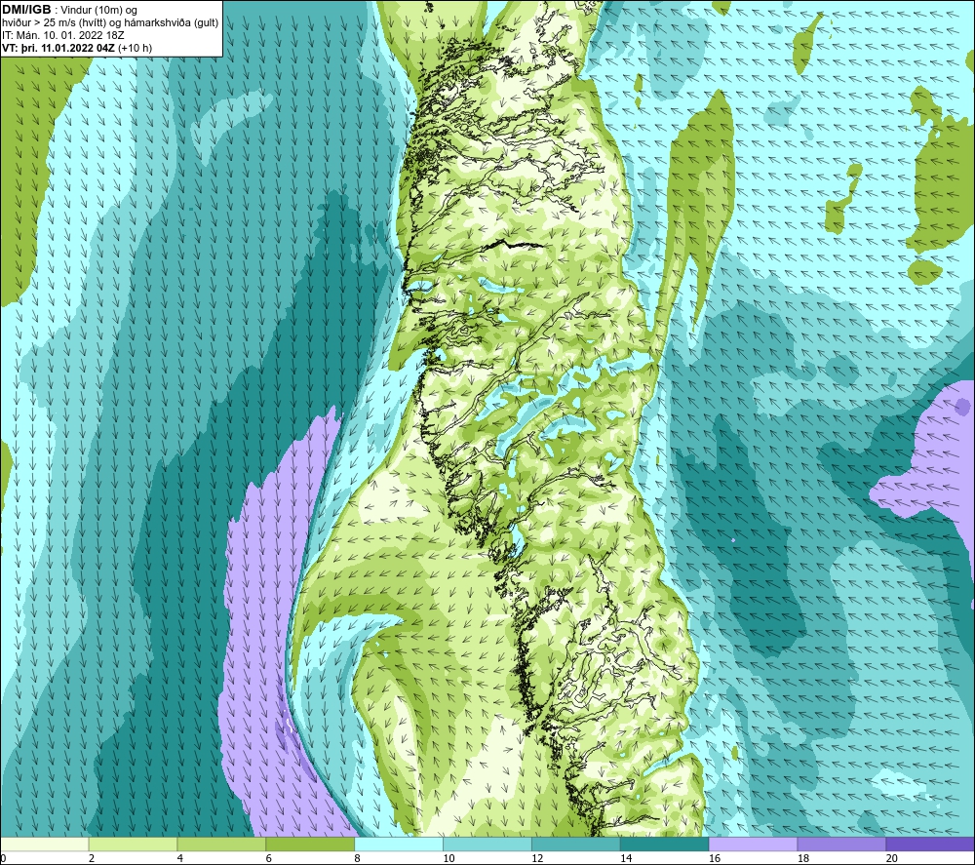
Task: Click the legend tick label '8'
Action: tap(357, 858)
